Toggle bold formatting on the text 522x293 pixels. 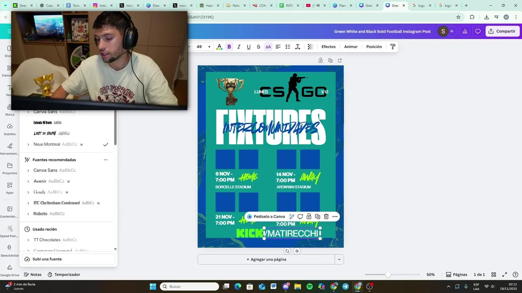229,47
